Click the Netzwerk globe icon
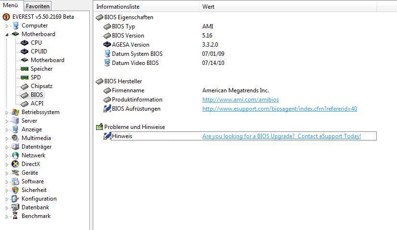 click(15, 155)
